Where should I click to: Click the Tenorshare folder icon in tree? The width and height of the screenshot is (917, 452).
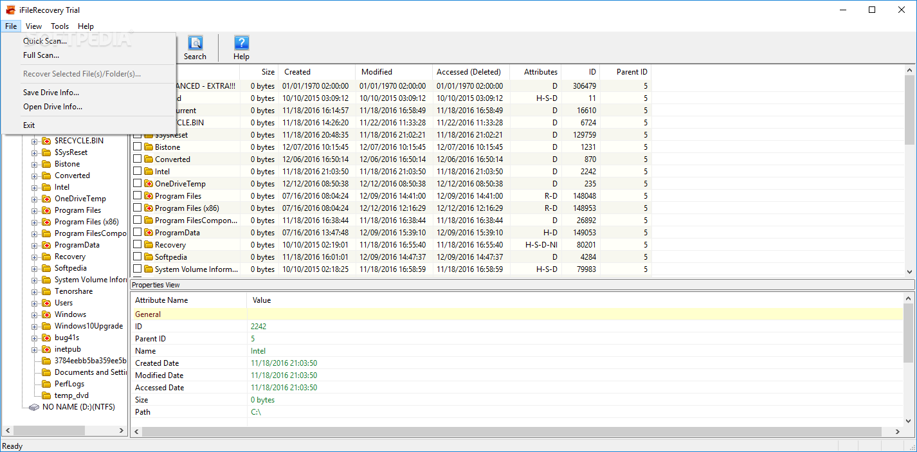(x=46, y=291)
